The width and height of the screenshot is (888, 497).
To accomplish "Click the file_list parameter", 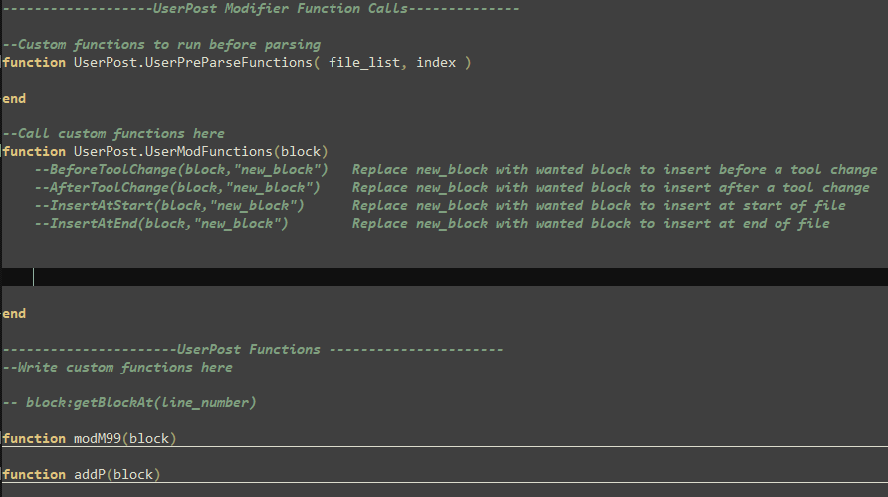I will click(x=364, y=63).
